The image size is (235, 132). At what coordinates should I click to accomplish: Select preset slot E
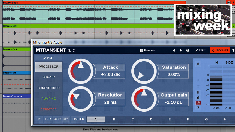click(169, 119)
